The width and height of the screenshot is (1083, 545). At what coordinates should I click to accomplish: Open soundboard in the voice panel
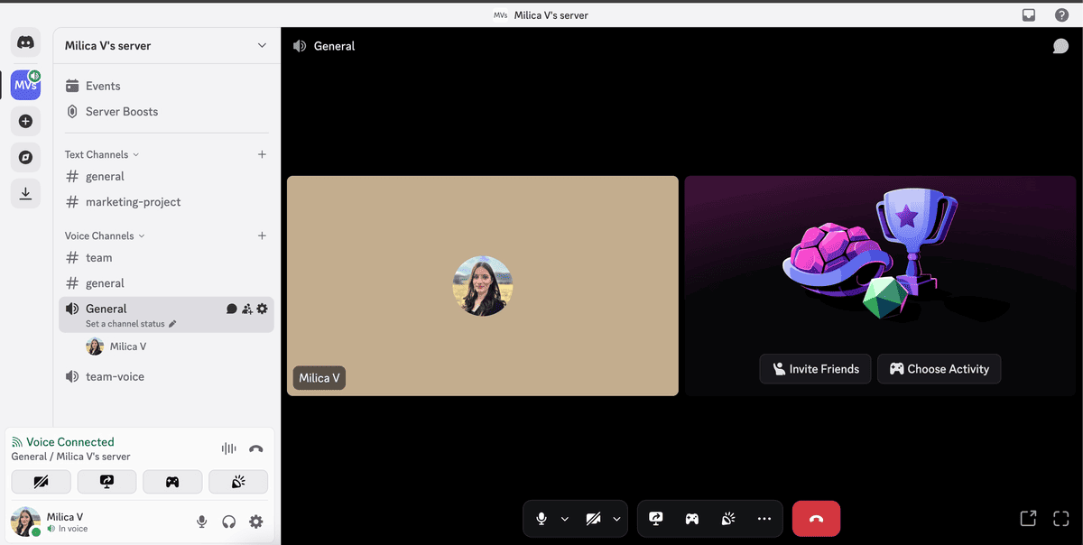(x=238, y=482)
